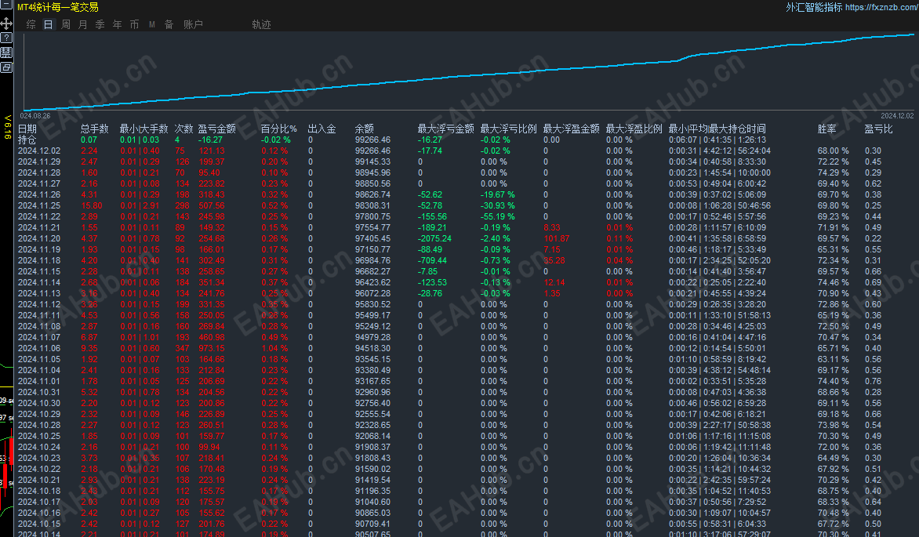Viewport: 919px width, 537px height.
Task: Click the holding time 0:00:31 | 4:42:12 | 56:24:04
Action: [720, 151]
